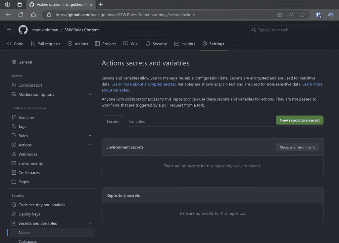This screenshot has height=243, width=339.
Task: Go to the Insights tab
Action: [185, 44]
